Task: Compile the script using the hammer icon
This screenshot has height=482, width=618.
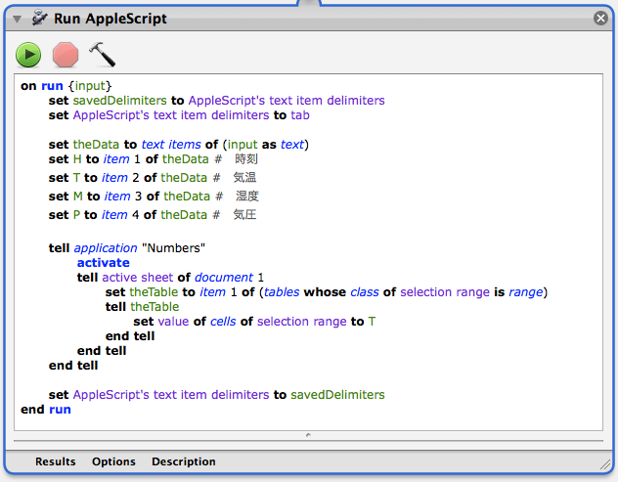Action: tap(102, 54)
